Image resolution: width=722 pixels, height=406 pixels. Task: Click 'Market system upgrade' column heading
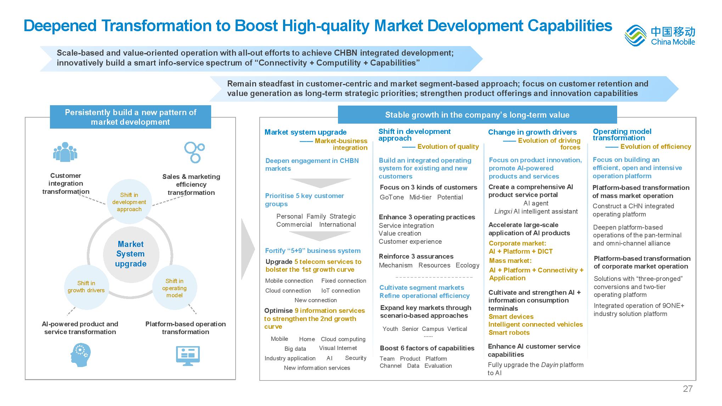[305, 132]
